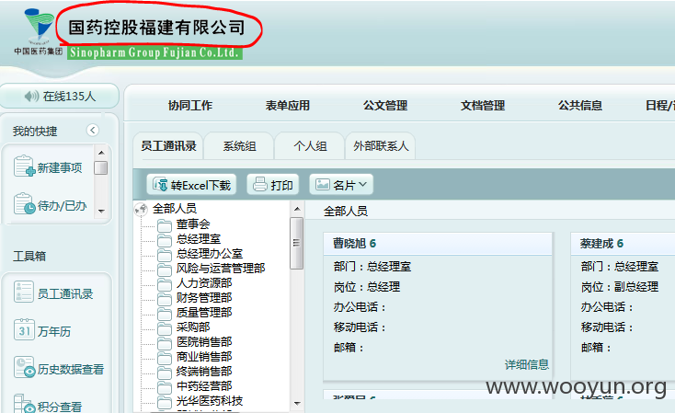675x413 pixels.
Task: Select the 总经理办公室 folder
Action: [x=210, y=254]
